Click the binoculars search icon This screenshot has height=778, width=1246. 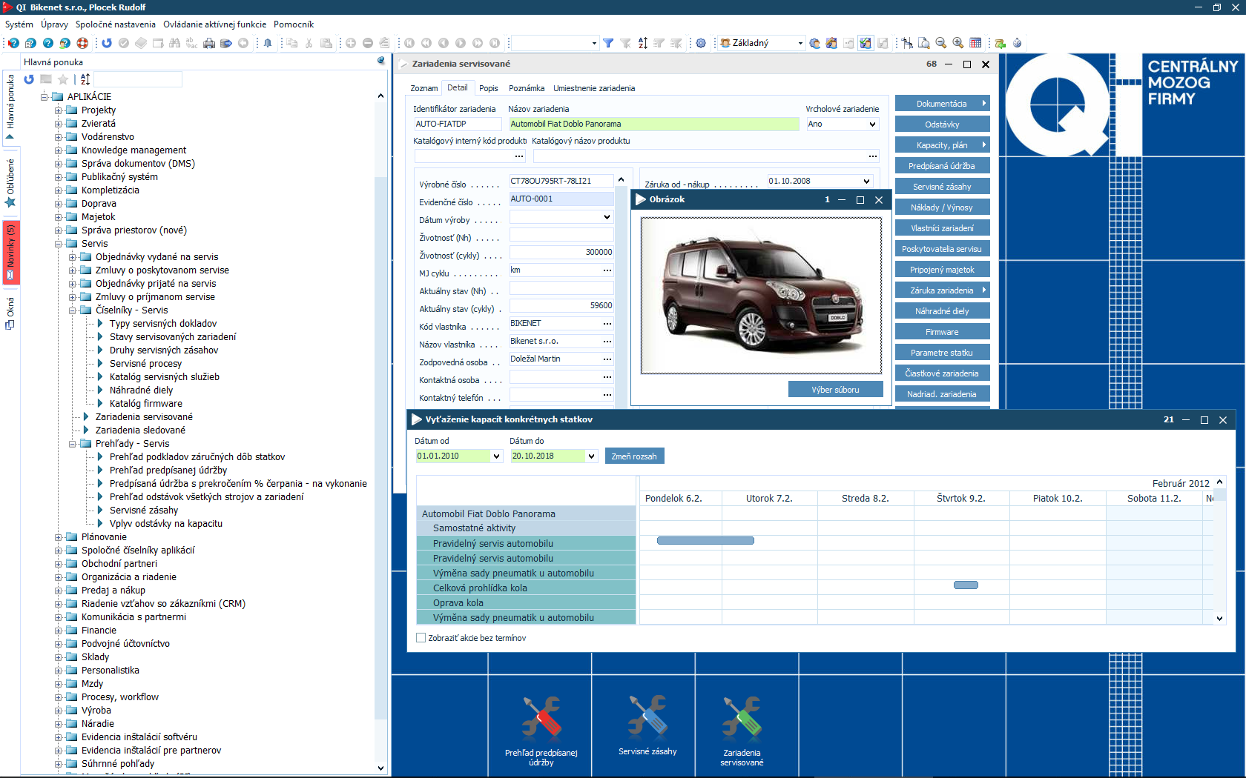[174, 43]
